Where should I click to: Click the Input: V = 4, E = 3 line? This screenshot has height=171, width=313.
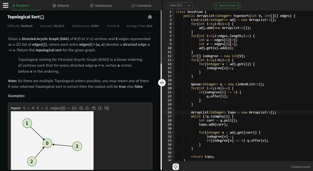[60, 108]
